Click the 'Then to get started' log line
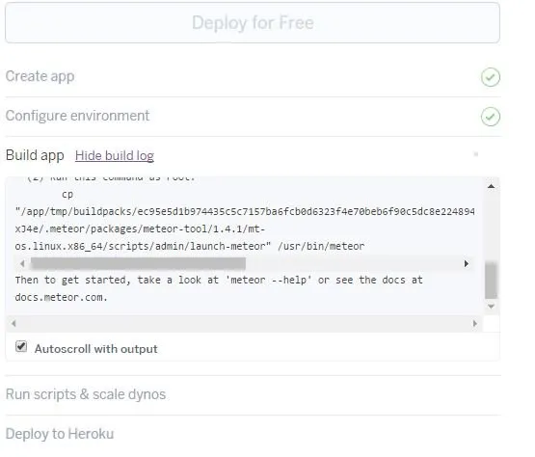 pos(219,281)
